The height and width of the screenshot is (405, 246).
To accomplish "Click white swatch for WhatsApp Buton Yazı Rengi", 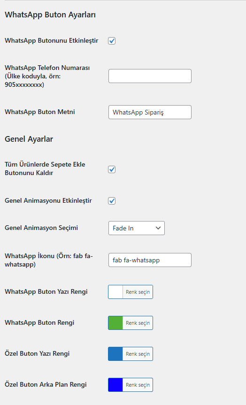I will tap(115, 292).
